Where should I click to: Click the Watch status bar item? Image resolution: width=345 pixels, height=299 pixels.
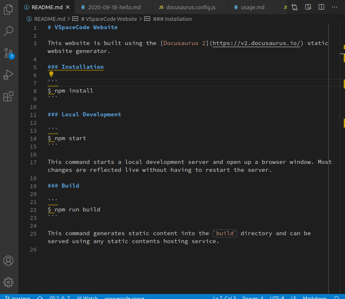tap(87, 297)
